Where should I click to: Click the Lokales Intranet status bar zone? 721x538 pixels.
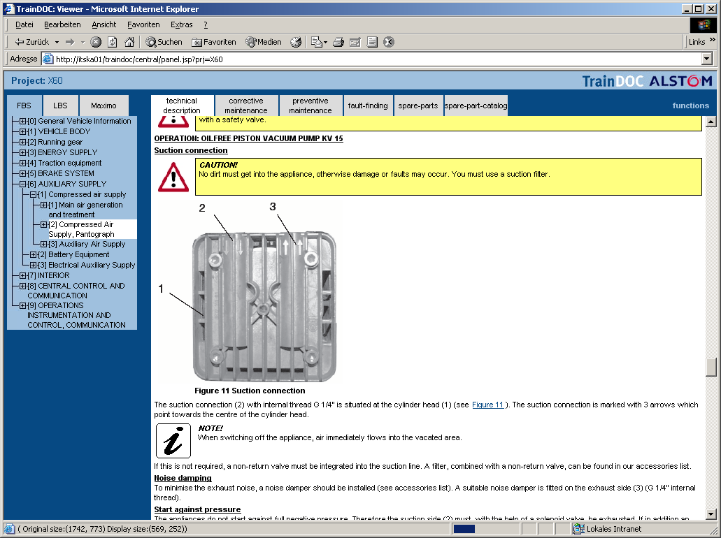(608, 529)
